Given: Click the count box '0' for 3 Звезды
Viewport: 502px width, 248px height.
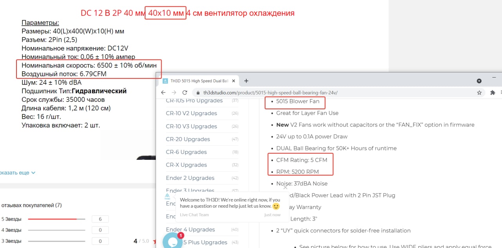Looking at the screenshot, I should pyautogui.click(x=100, y=241).
